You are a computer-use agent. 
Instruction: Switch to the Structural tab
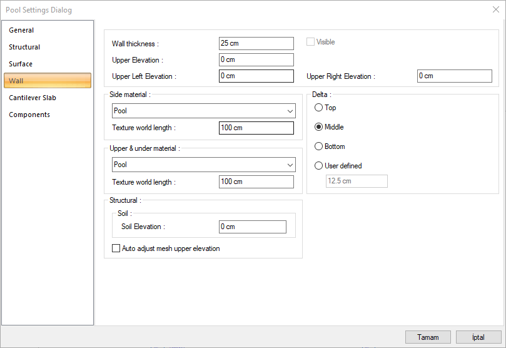coord(24,47)
